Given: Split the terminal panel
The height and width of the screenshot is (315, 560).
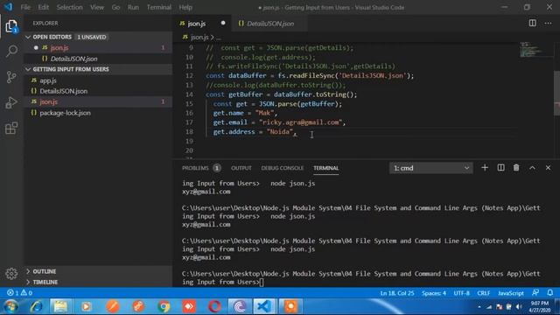Looking at the screenshot, I should pyautogui.click(x=500, y=168).
